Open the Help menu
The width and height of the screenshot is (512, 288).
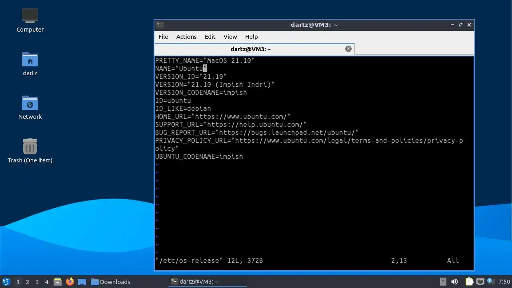[x=251, y=36]
